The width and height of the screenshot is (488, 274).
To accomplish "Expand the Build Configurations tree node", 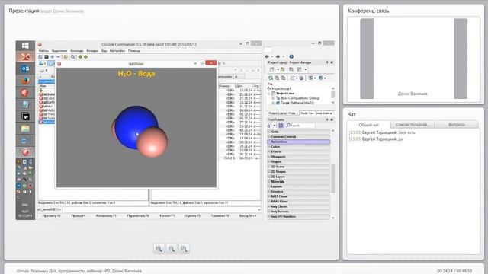I will (x=273, y=98).
